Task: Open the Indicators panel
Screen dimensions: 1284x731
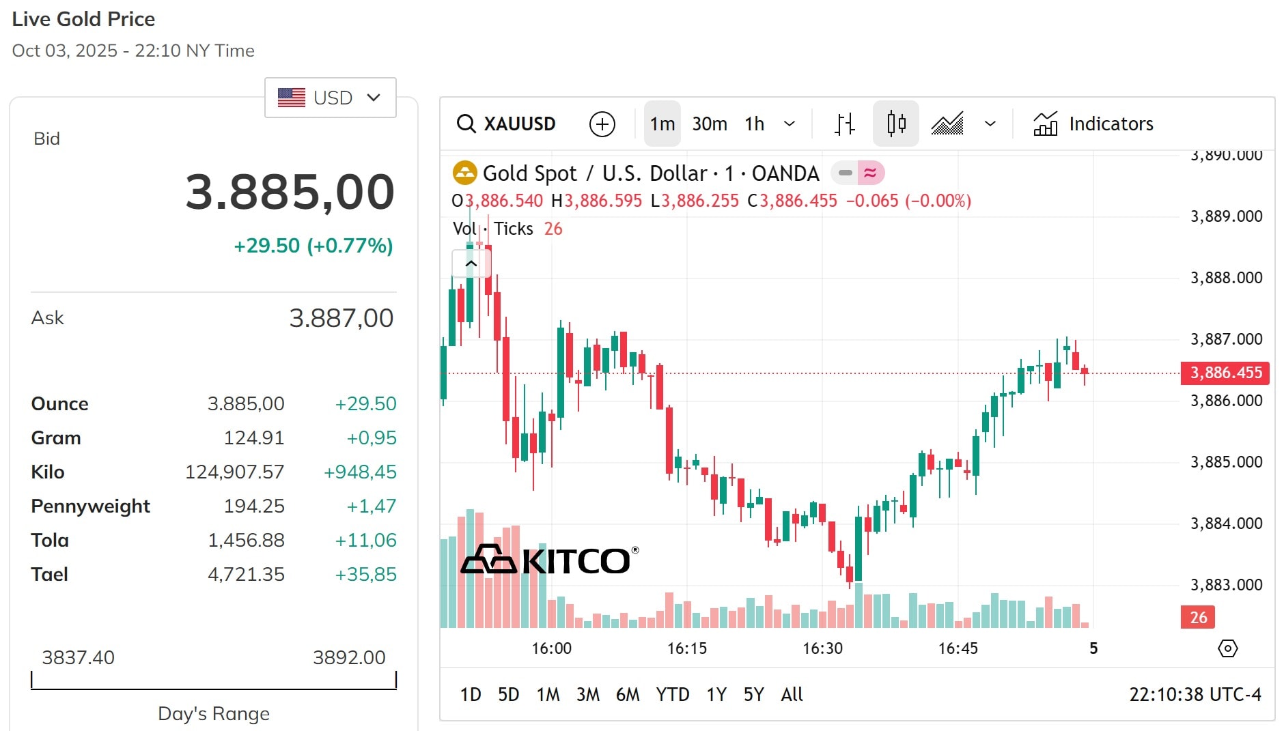Action: (1093, 124)
